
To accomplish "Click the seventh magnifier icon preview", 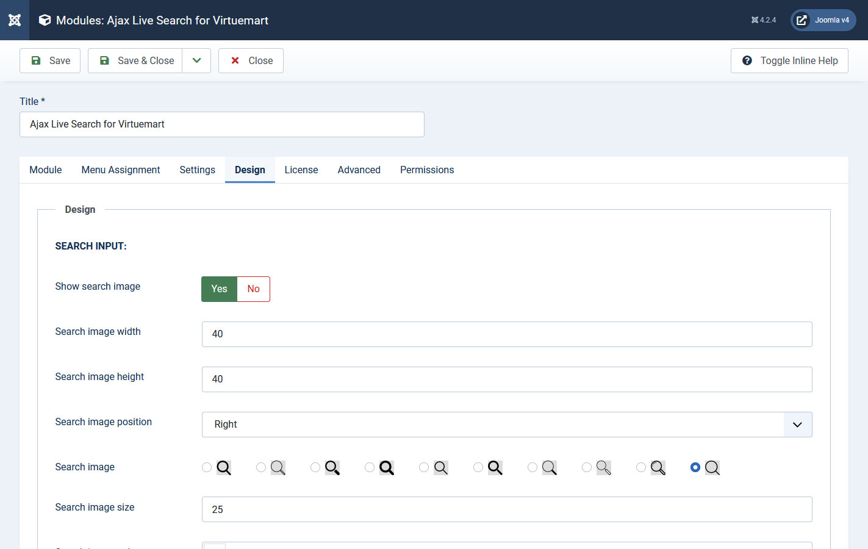I will tap(550, 468).
